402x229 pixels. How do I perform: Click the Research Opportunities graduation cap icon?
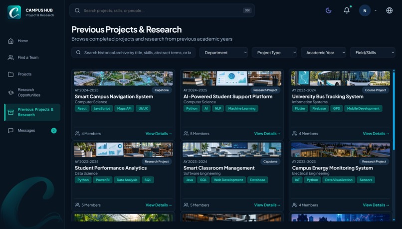(11, 92)
